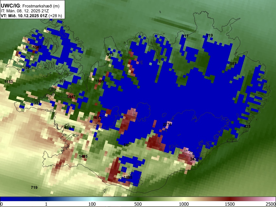Click the 1613 value on the map
Viewport: 276px width, 207px height.
[97, 118]
